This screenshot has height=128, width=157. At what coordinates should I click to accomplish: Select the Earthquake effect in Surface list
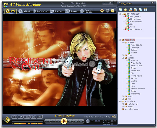(x=135, y=71)
